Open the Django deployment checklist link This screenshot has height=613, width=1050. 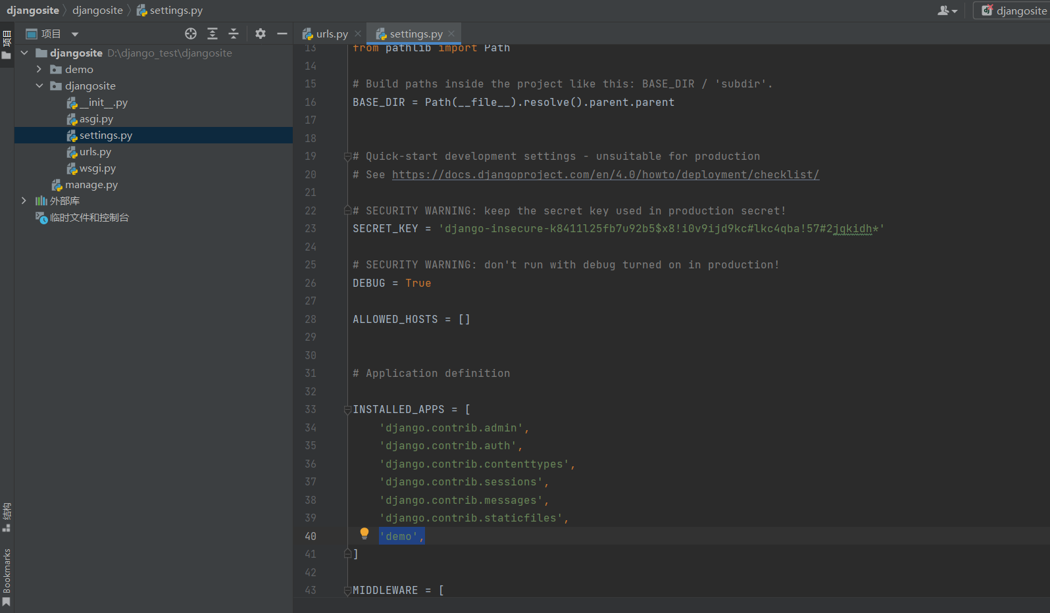click(605, 174)
